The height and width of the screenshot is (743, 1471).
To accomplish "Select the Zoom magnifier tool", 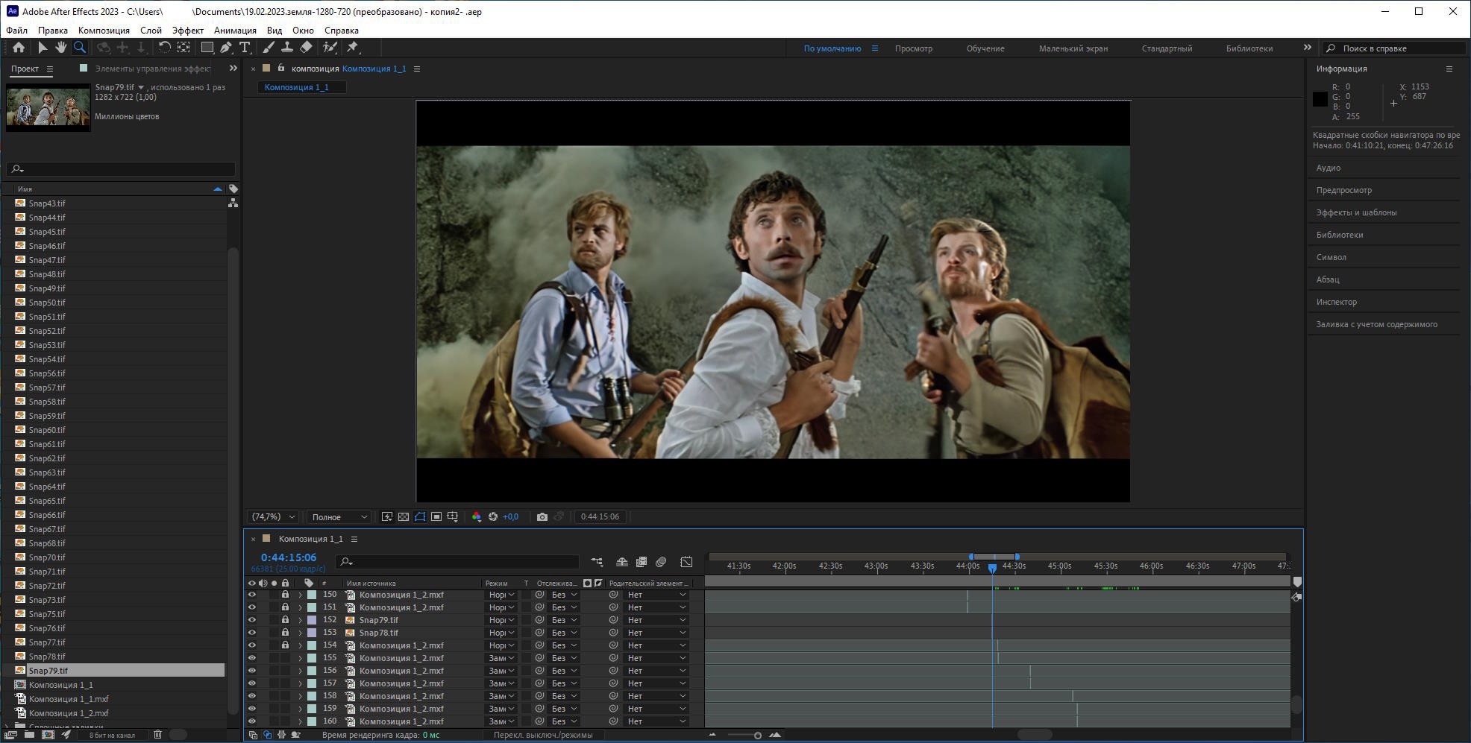I will 79,48.
